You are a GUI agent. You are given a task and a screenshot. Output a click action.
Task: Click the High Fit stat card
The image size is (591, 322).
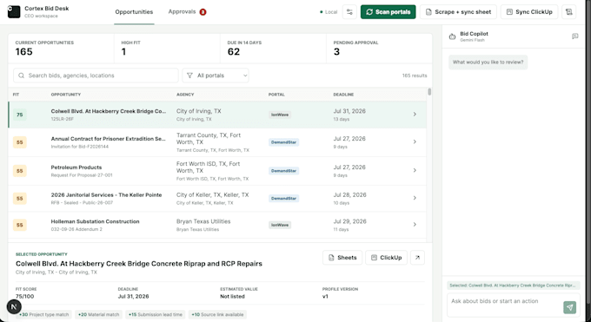(x=167, y=49)
